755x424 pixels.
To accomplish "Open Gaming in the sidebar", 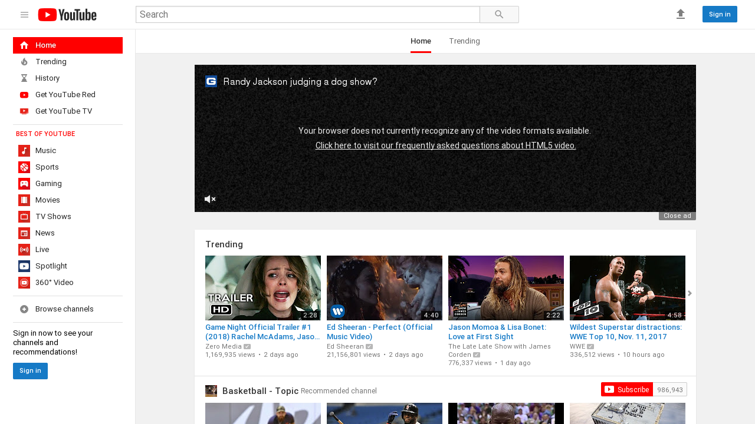I will point(68,184).
